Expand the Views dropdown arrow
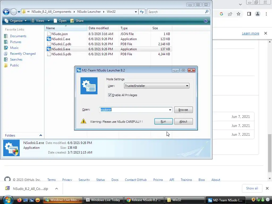The width and height of the screenshot is (272, 204). click(x=49, y=21)
